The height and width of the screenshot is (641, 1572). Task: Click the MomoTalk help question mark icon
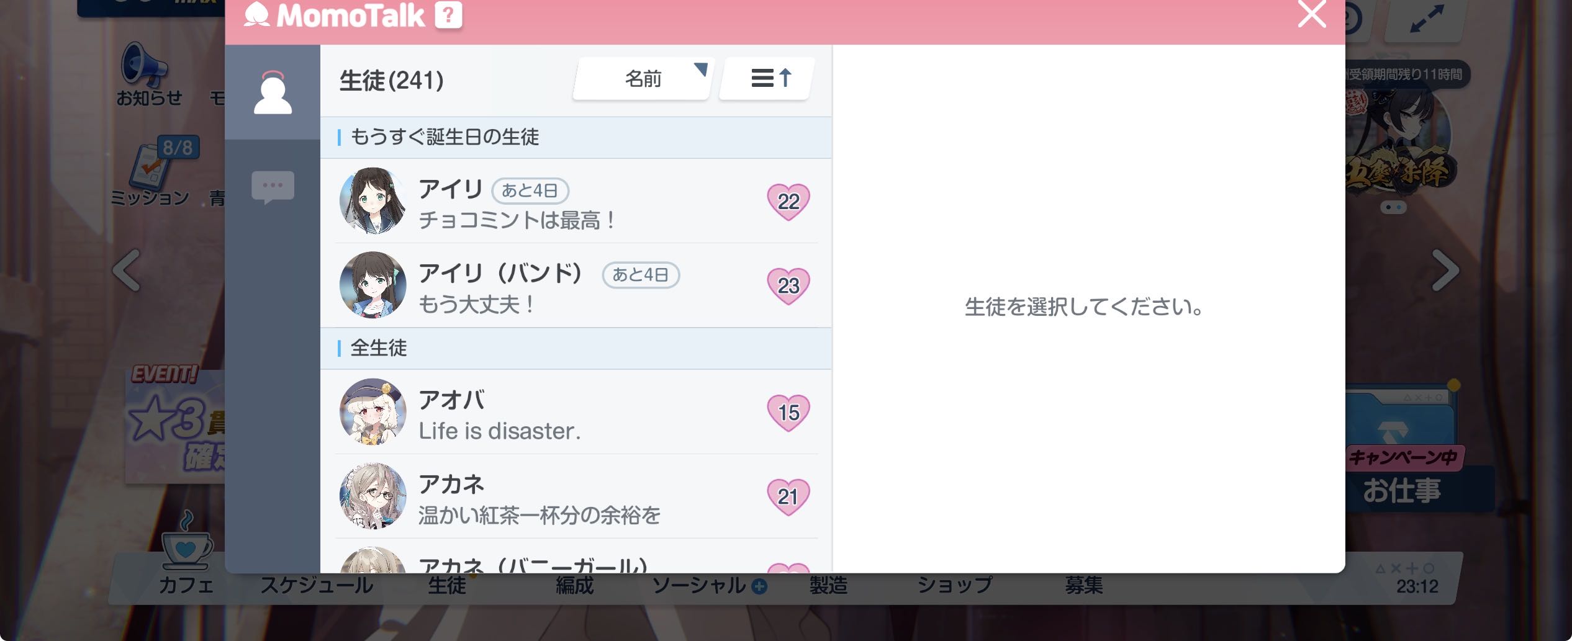[x=448, y=15]
